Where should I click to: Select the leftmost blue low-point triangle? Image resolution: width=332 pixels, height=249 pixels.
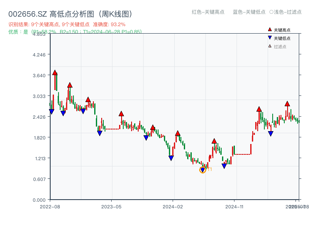(51, 112)
